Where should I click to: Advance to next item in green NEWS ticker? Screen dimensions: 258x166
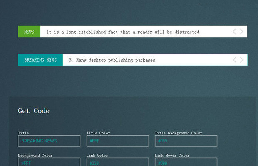click(x=241, y=32)
